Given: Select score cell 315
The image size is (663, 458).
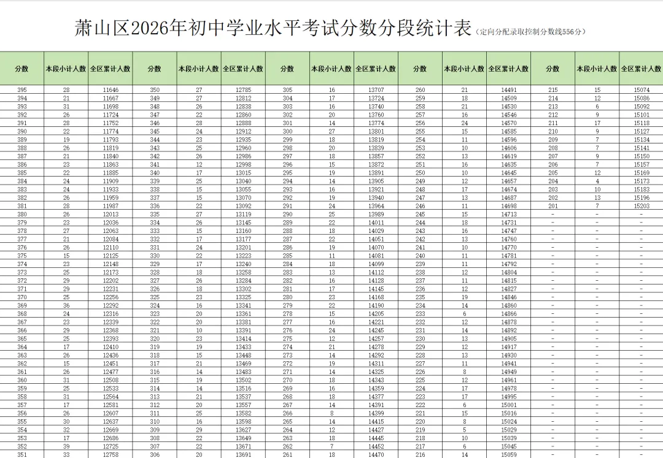Looking at the screenshot, I should click(155, 380).
